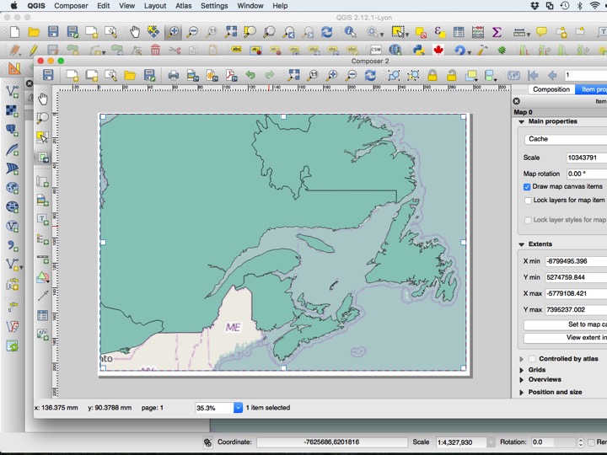Click the X min extent field
607x455 pixels.
(x=576, y=261)
